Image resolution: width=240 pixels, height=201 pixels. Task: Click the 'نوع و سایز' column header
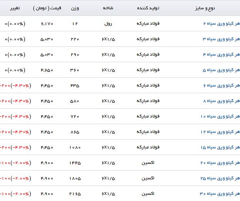coord(205,8)
